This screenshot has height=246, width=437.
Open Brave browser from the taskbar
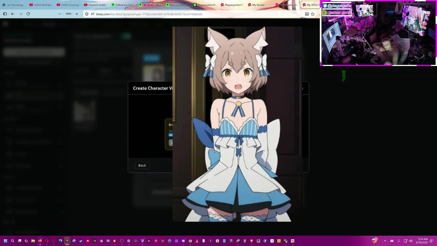pyautogui.click(x=252, y=241)
